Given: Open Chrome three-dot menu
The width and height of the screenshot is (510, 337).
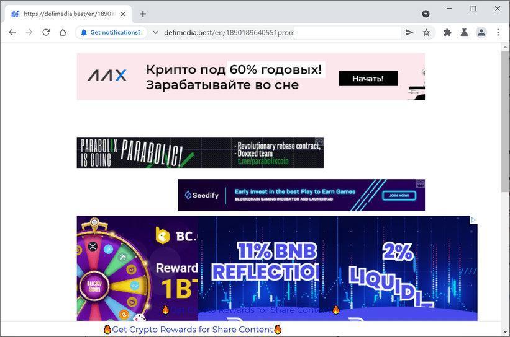Looking at the screenshot, I should [x=498, y=32].
